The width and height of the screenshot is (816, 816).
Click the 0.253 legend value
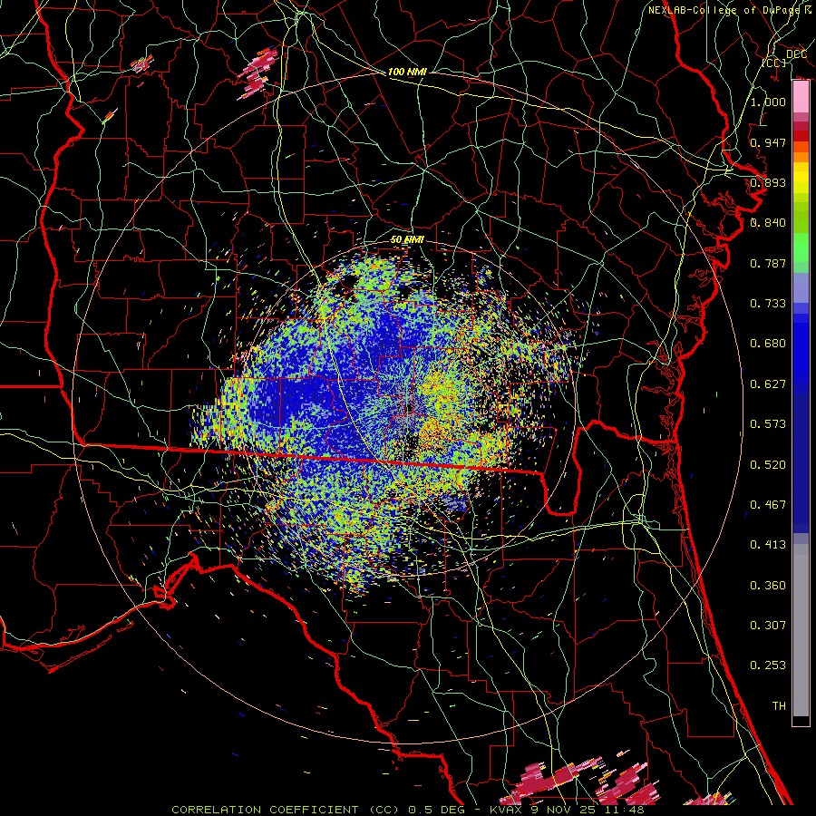[x=768, y=665]
